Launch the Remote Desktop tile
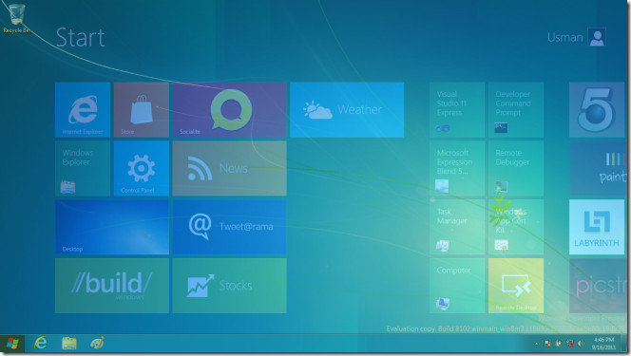Screen dimensions: 631x356 point(516,286)
